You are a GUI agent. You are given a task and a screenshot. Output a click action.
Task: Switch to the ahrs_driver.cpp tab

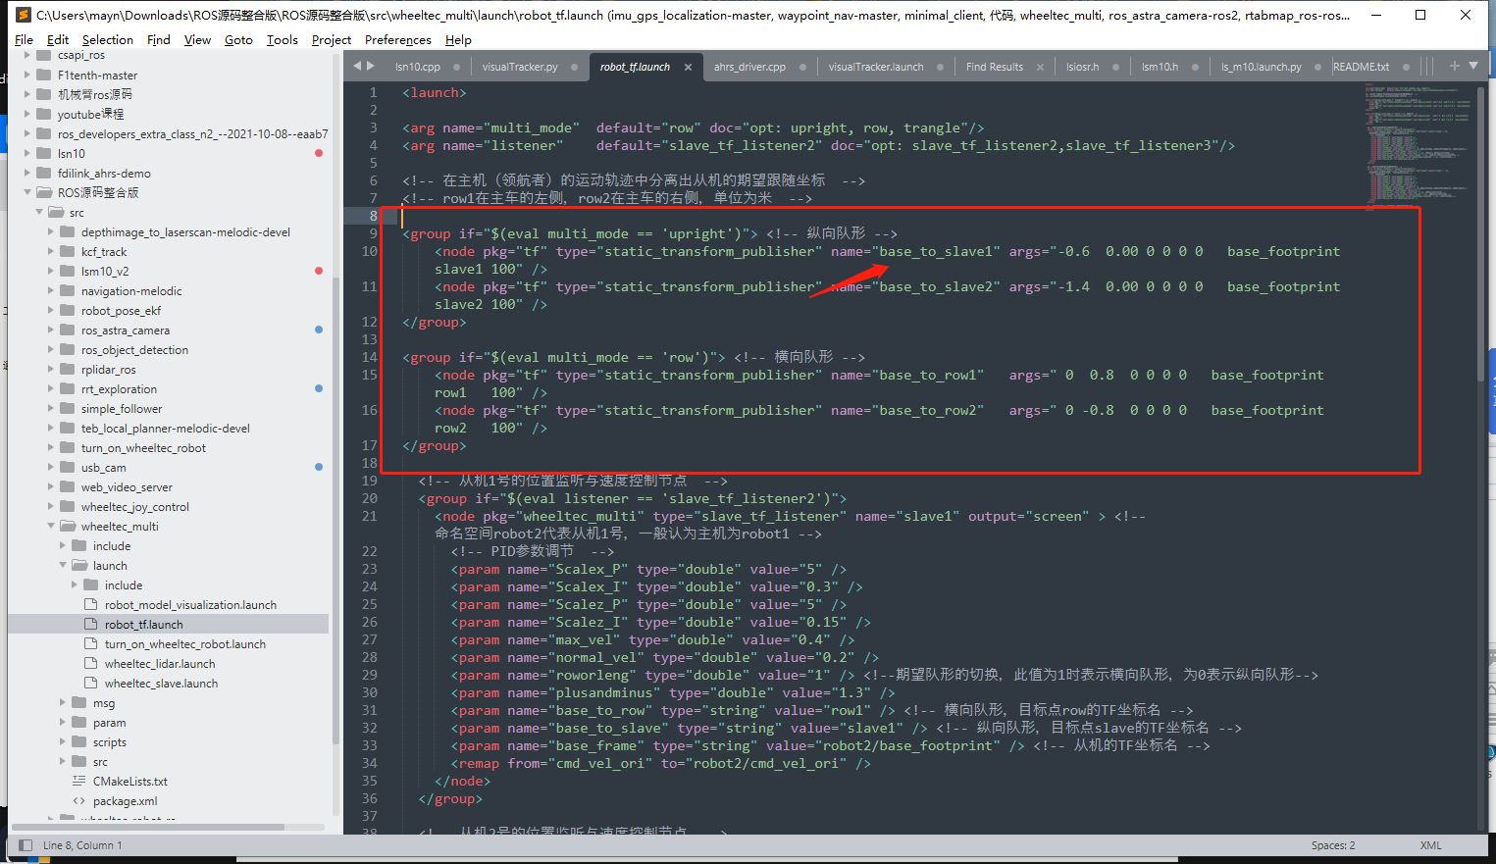point(749,67)
